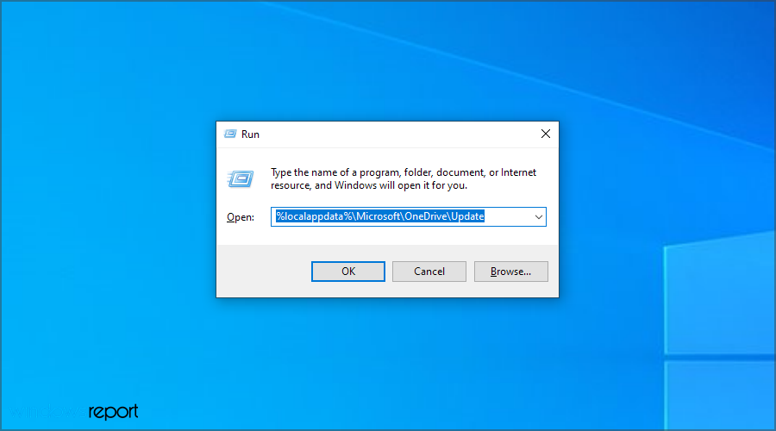The width and height of the screenshot is (776, 431).
Task: Click the "Open:" label
Action: pyautogui.click(x=241, y=217)
